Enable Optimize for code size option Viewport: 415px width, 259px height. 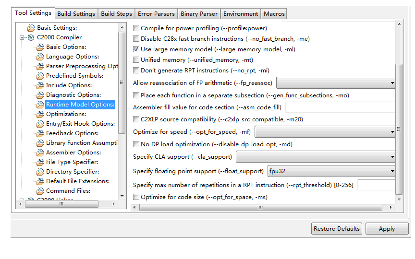tap(136, 197)
